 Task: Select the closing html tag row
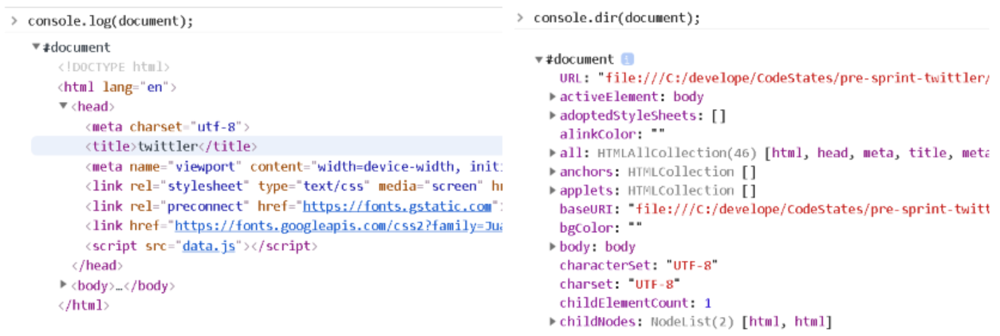click(x=84, y=305)
